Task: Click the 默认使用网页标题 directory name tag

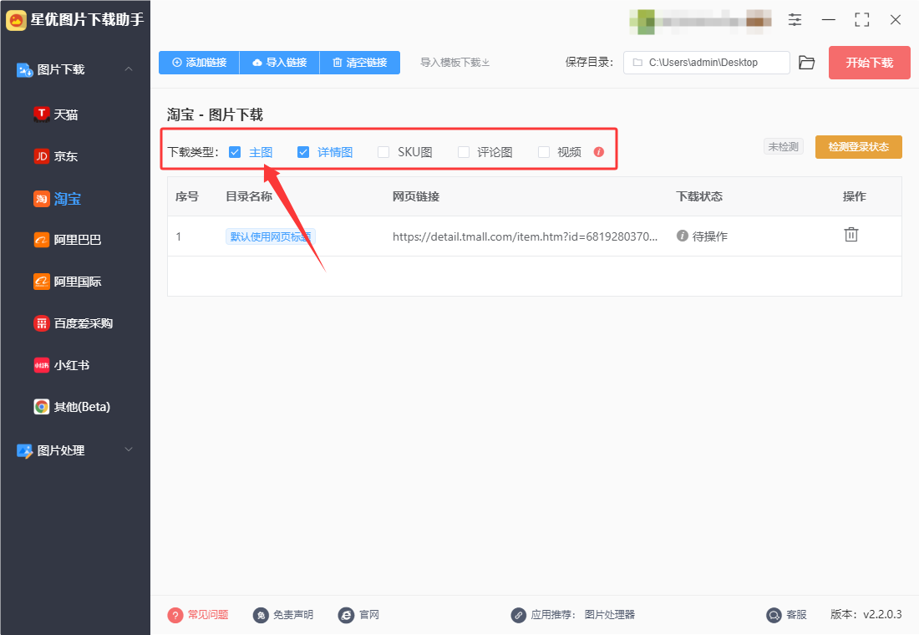Action: pyautogui.click(x=270, y=236)
